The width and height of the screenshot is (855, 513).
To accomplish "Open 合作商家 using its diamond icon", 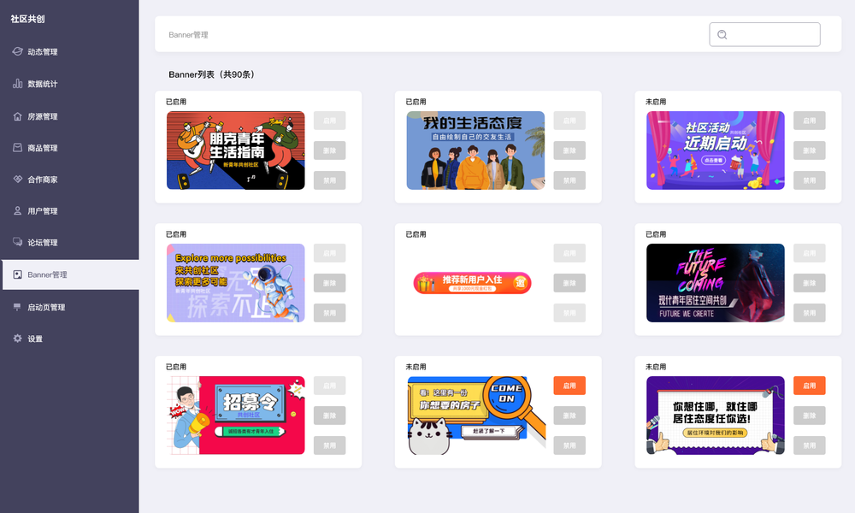I will pyautogui.click(x=17, y=179).
